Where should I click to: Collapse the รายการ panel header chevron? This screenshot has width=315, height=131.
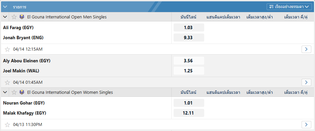(x=5, y=7)
